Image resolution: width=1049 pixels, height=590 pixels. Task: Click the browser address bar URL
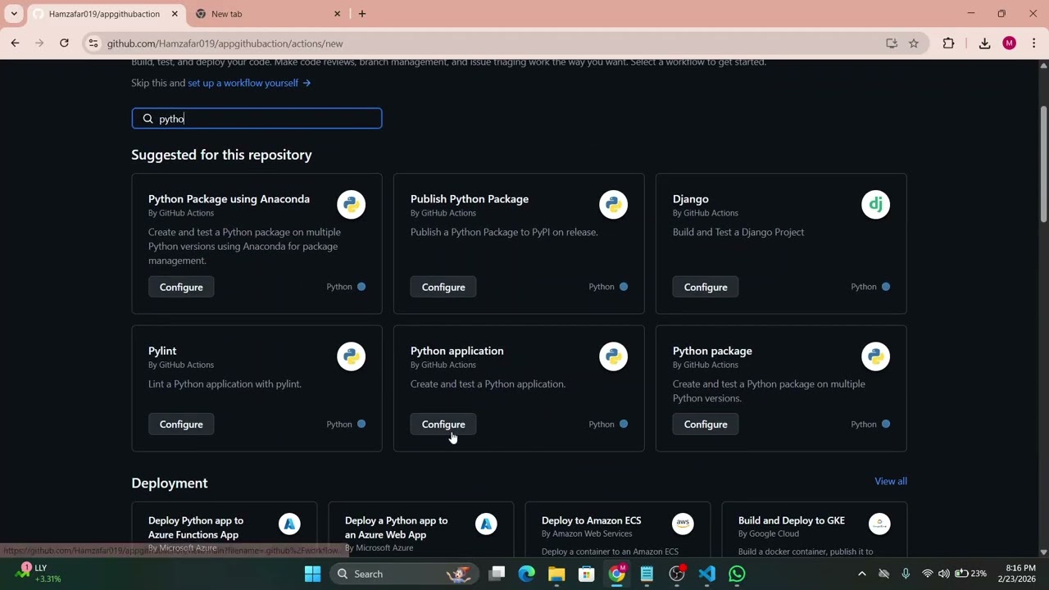tap(225, 43)
